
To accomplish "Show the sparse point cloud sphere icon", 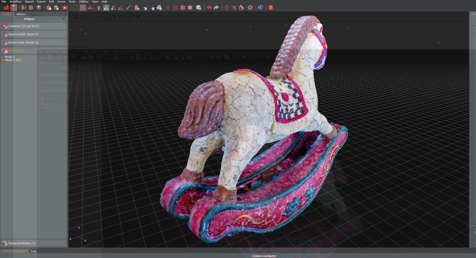I will (x=168, y=8).
